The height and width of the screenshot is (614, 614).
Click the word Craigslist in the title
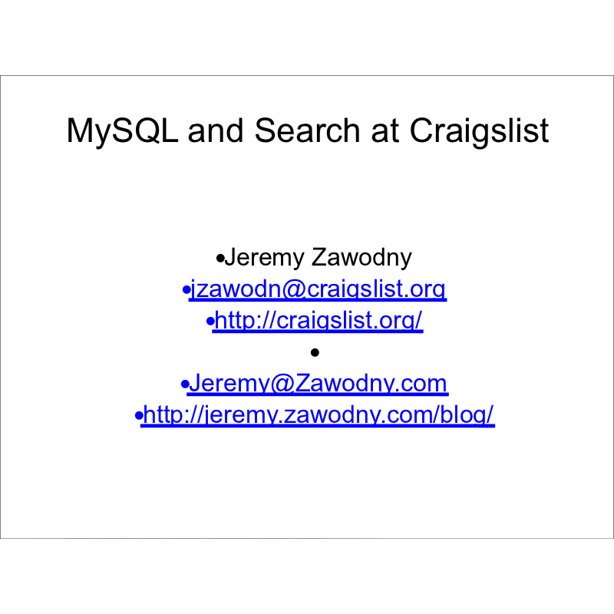pos(479,130)
